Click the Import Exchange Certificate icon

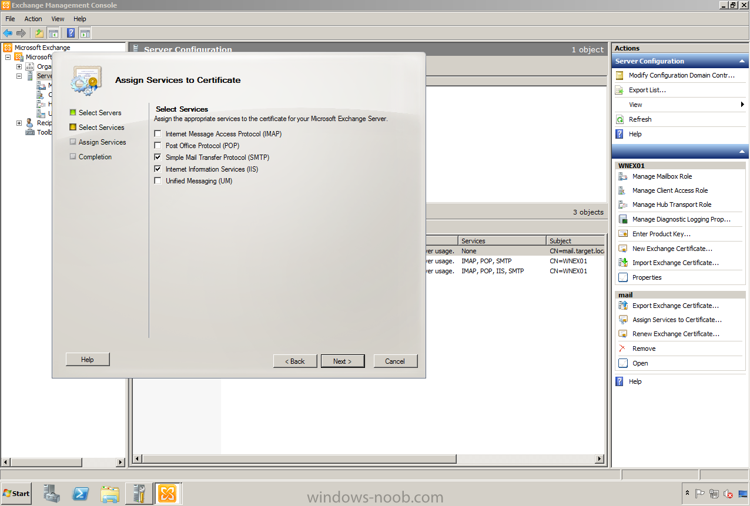point(623,263)
